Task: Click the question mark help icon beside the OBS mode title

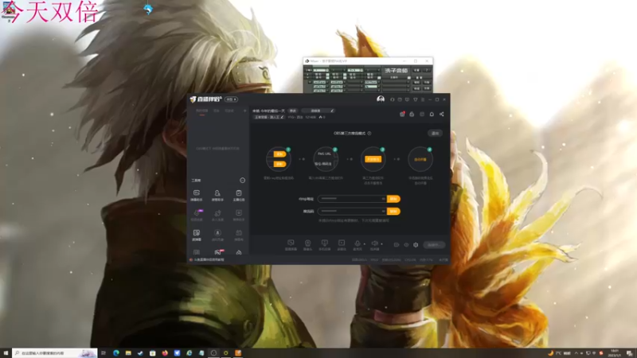Action: tap(369, 133)
